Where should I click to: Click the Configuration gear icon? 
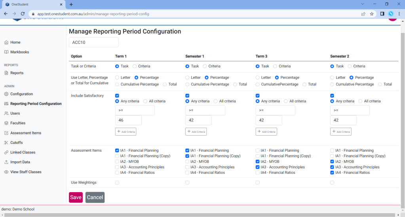pyautogui.click(x=6, y=94)
